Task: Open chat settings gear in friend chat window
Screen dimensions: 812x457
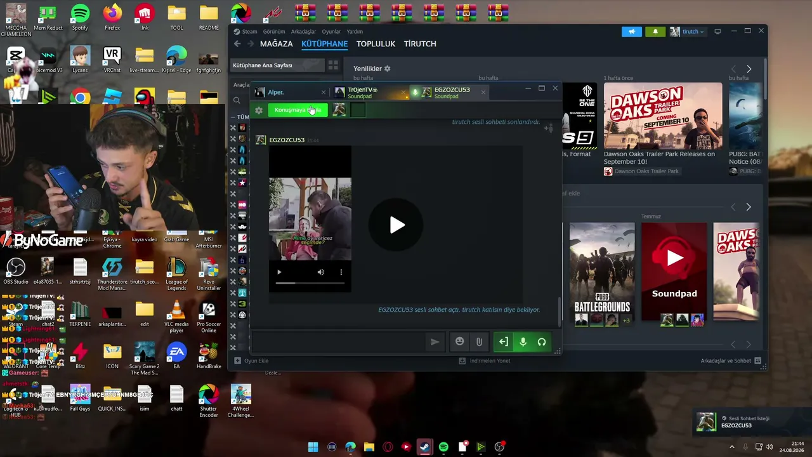Action: (x=259, y=110)
